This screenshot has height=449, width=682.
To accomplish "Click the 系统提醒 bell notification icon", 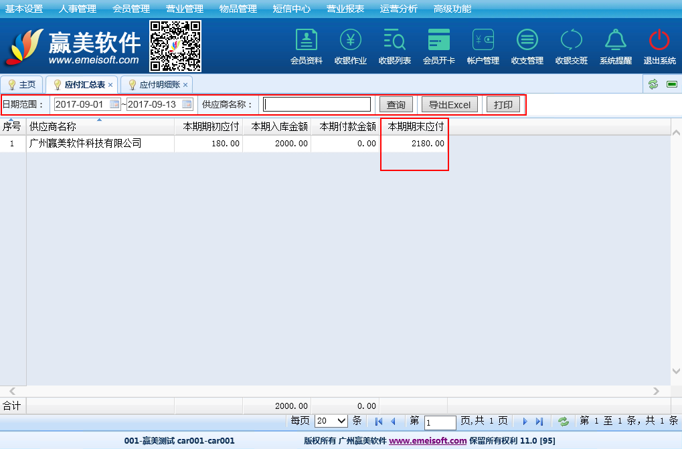I will (615, 41).
